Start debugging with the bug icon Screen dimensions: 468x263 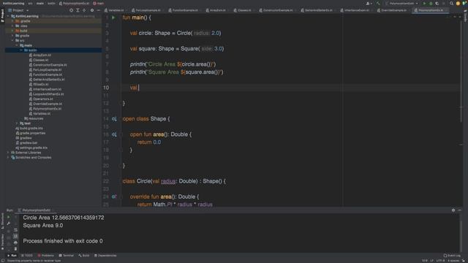pyautogui.click(x=431, y=3)
